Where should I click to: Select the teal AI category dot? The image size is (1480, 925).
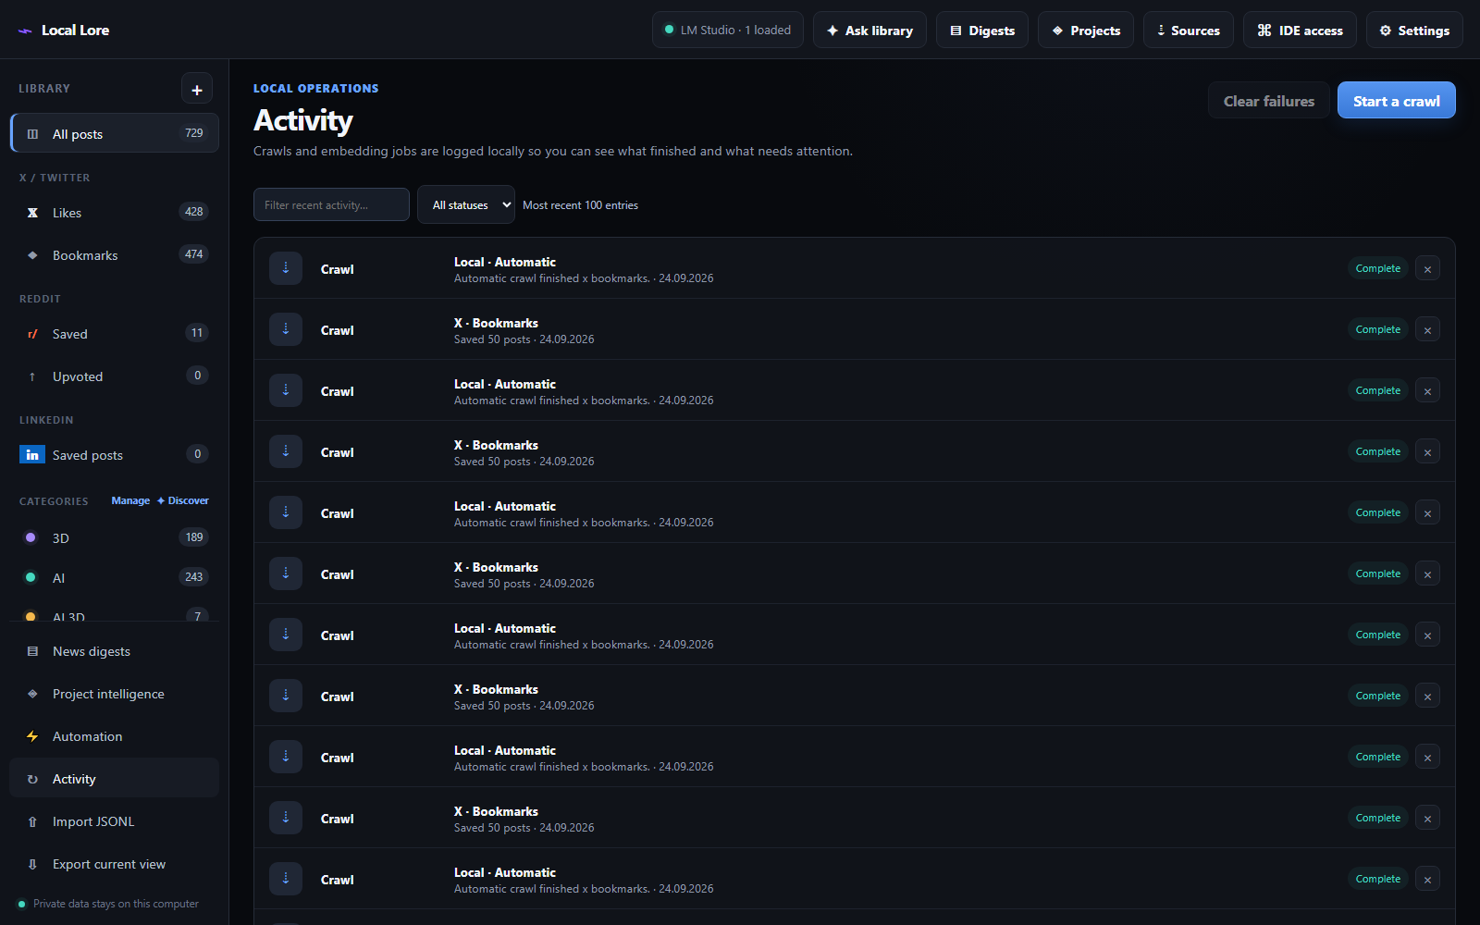tap(31, 577)
